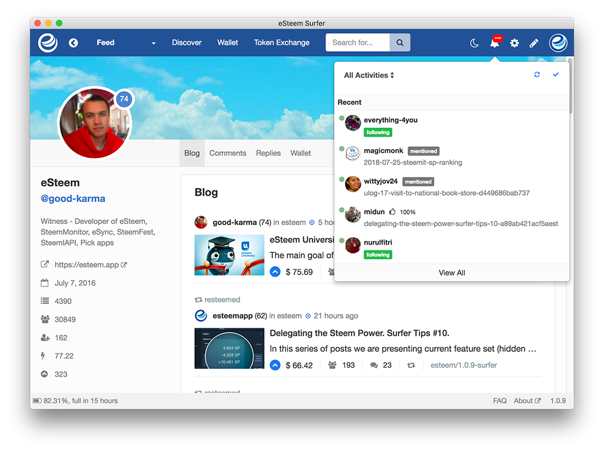Click the Steem Power value 77.22
Image resolution: width=604 pixels, height=452 pixels.
click(64, 356)
